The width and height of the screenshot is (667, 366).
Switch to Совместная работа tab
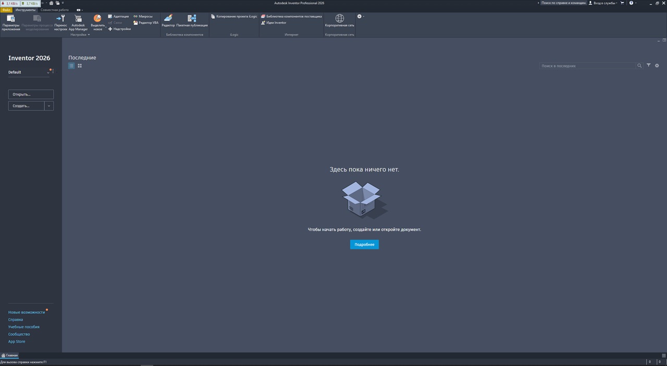55,10
